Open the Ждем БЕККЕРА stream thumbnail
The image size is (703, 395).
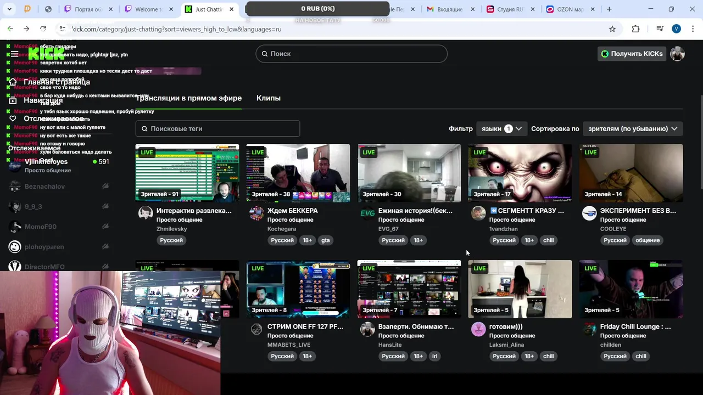click(298, 173)
